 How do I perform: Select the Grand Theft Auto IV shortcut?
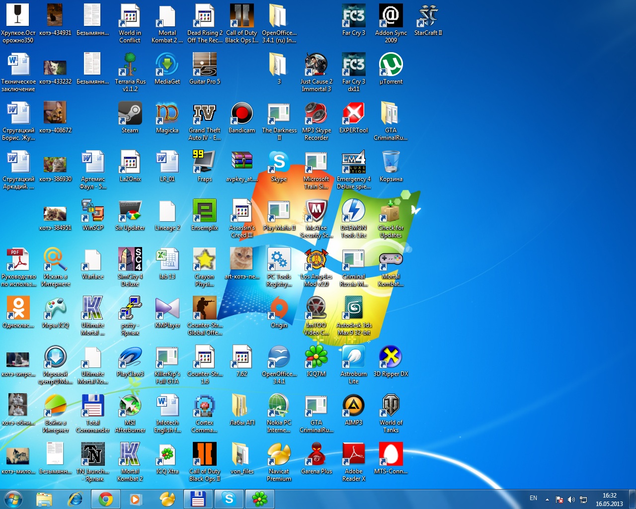point(204,121)
